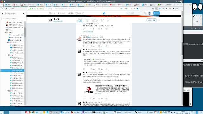Open more options caret on KYODO tweet
203x114 pixels.
pos(130,73)
